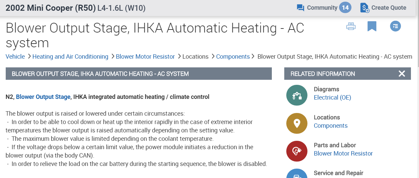Close the Related Information panel
The height and width of the screenshot is (178, 419).
click(x=402, y=74)
